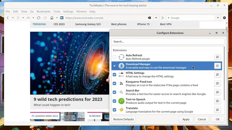Click the Konqueror Feed RSS icon
Image resolution: width=232 pixels, height=130 pixels.
click(x=121, y=83)
